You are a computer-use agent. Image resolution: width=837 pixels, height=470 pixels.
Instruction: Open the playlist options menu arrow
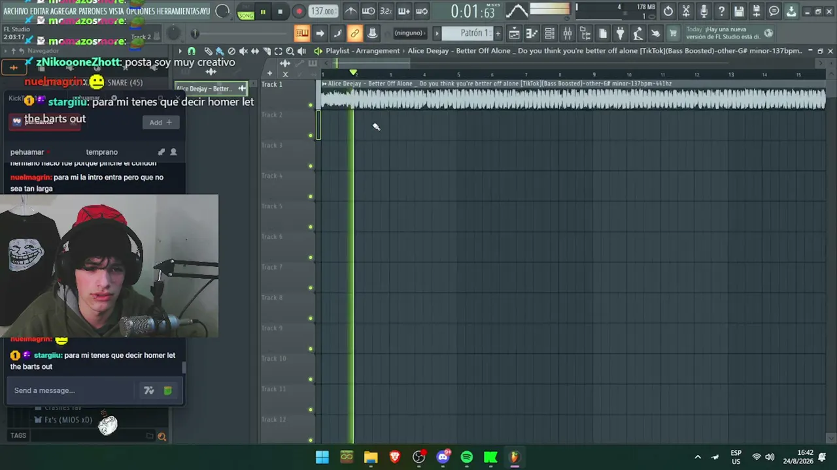click(180, 51)
